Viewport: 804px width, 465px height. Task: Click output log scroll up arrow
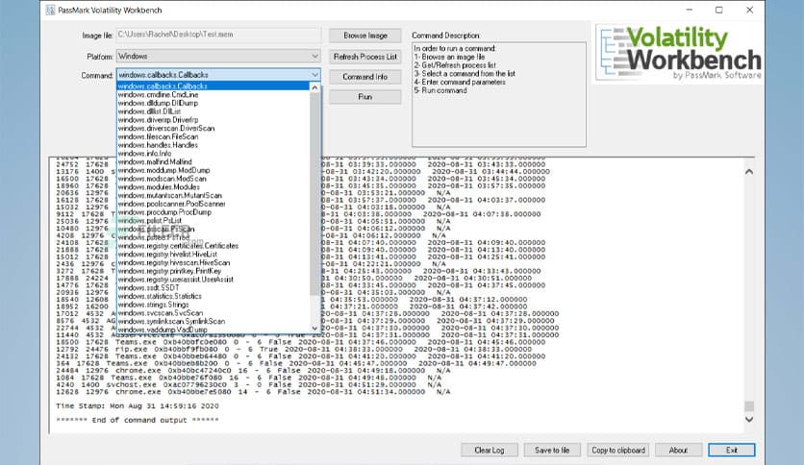click(x=749, y=172)
